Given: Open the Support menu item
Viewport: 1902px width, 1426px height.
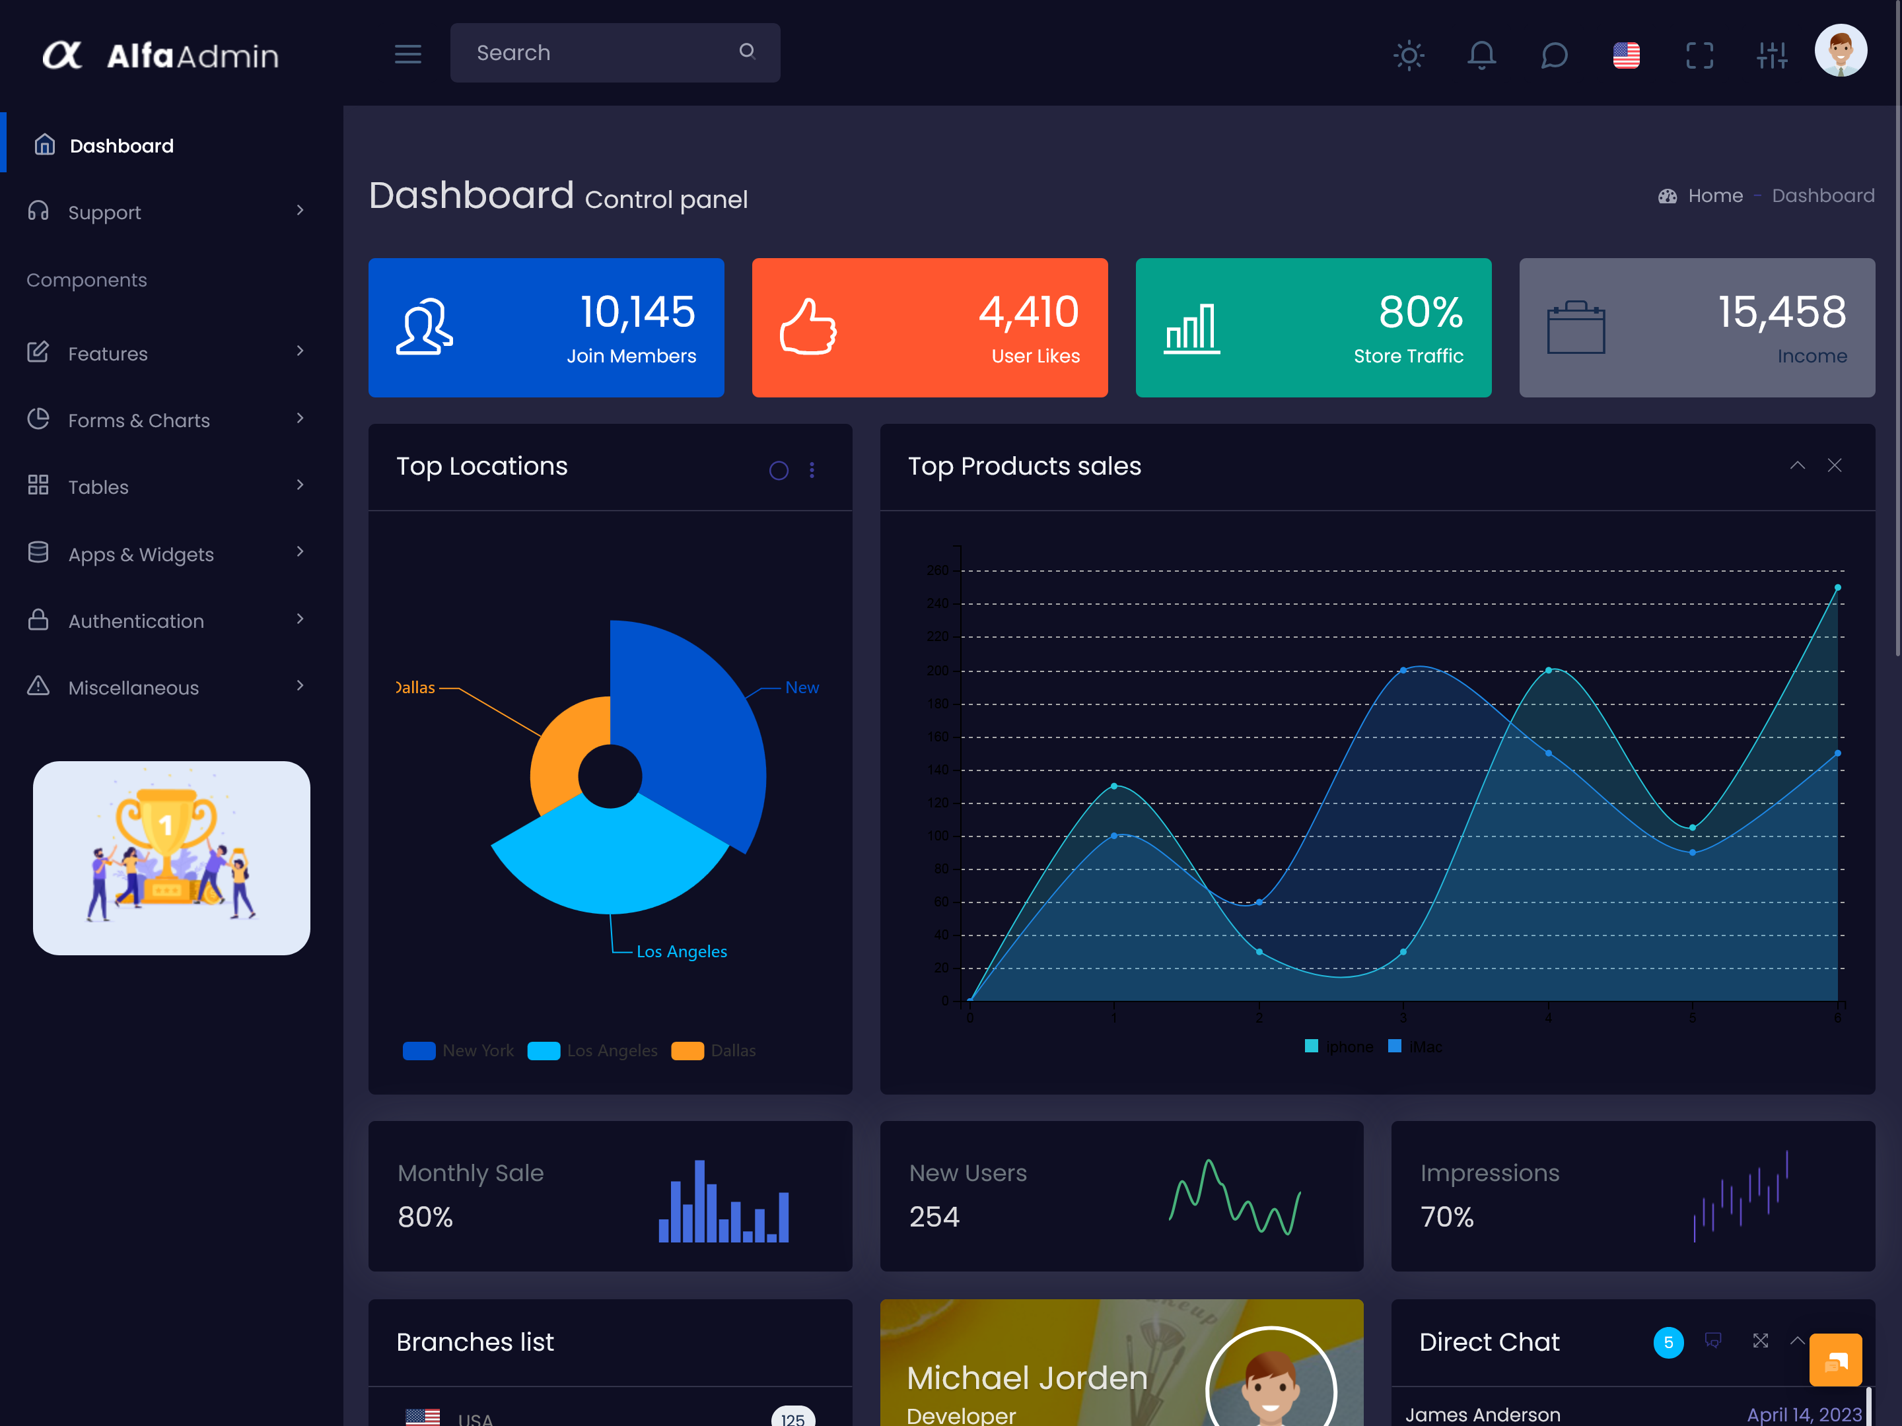Looking at the screenshot, I should (172, 211).
